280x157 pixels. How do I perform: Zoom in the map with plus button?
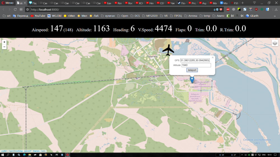coord(4,42)
